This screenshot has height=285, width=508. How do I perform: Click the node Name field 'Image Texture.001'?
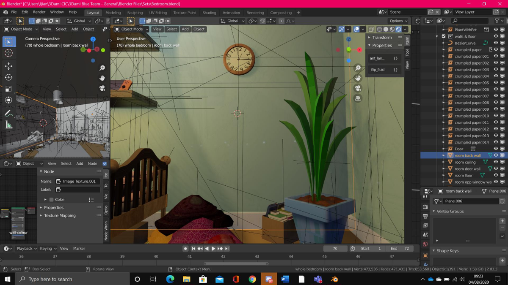[x=78, y=181]
